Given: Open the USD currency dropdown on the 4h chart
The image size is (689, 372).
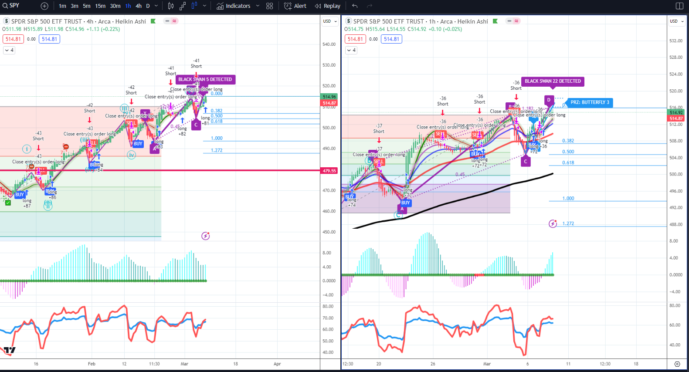Looking at the screenshot, I should pyautogui.click(x=329, y=21).
